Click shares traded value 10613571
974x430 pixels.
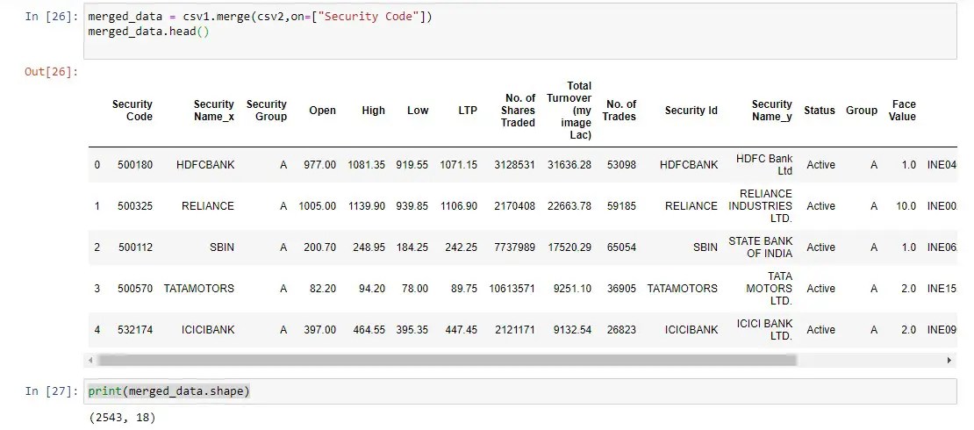[x=512, y=289]
